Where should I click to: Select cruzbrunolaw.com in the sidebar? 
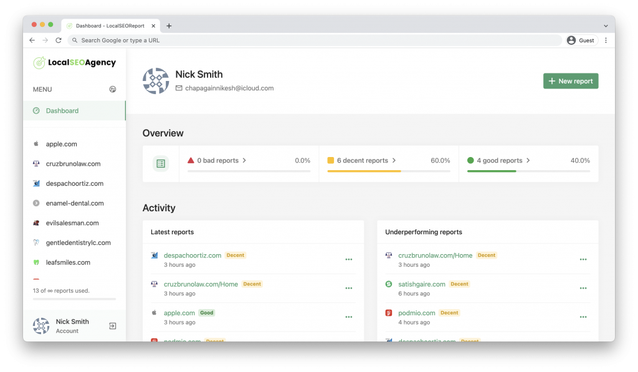[74, 164]
